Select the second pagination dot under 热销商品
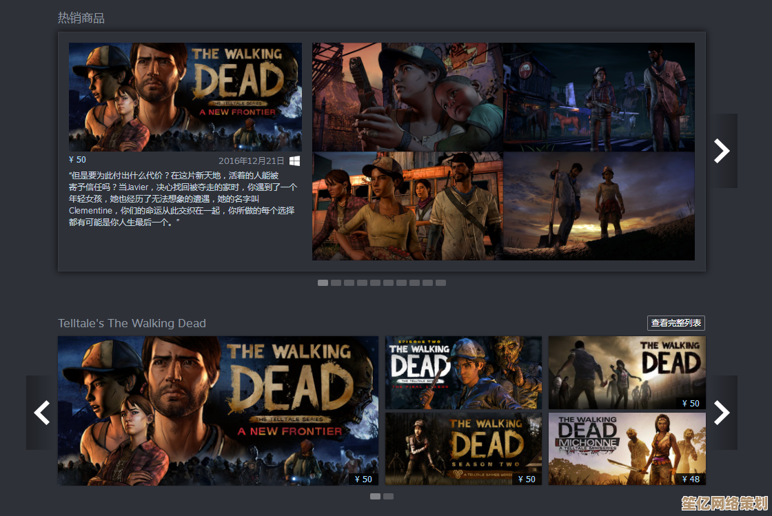This screenshot has height=516, width=772. click(x=336, y=283)
